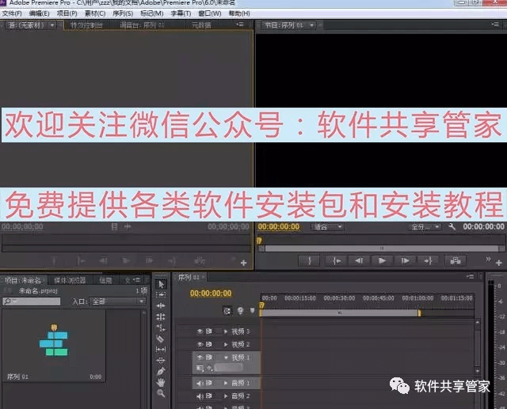Show more Program monitor transport buttons
This screenshot has height=409, width=507.
[x=488, y=259]
